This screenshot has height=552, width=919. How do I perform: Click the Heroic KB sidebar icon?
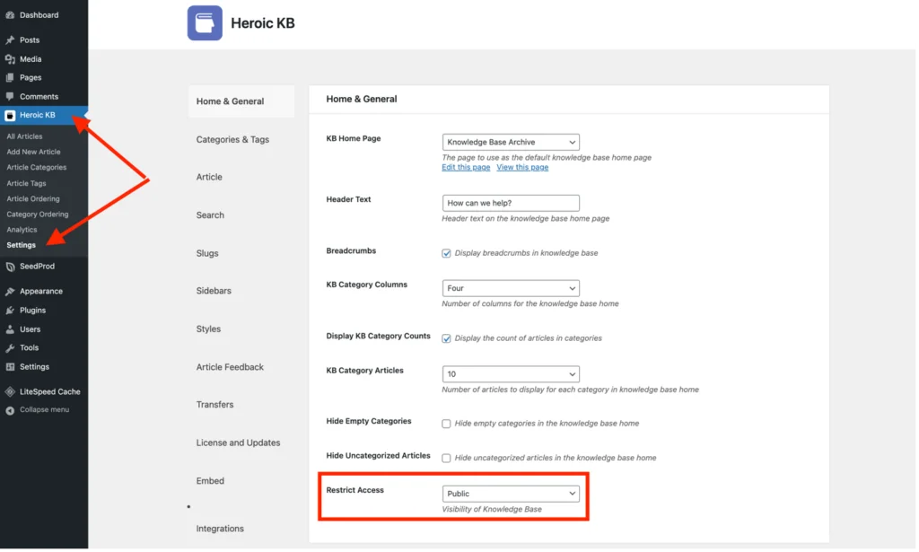click(x=10, y=116)
